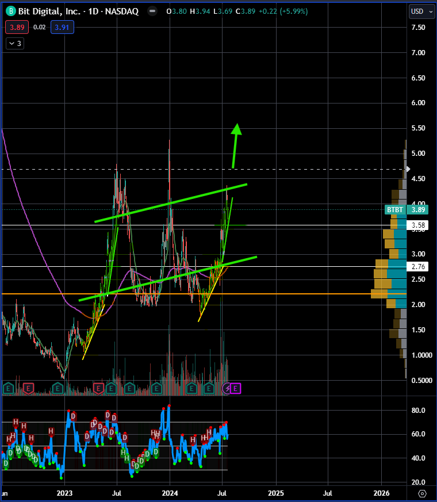Click the 2025 label on the time axis

coord(275,493)
